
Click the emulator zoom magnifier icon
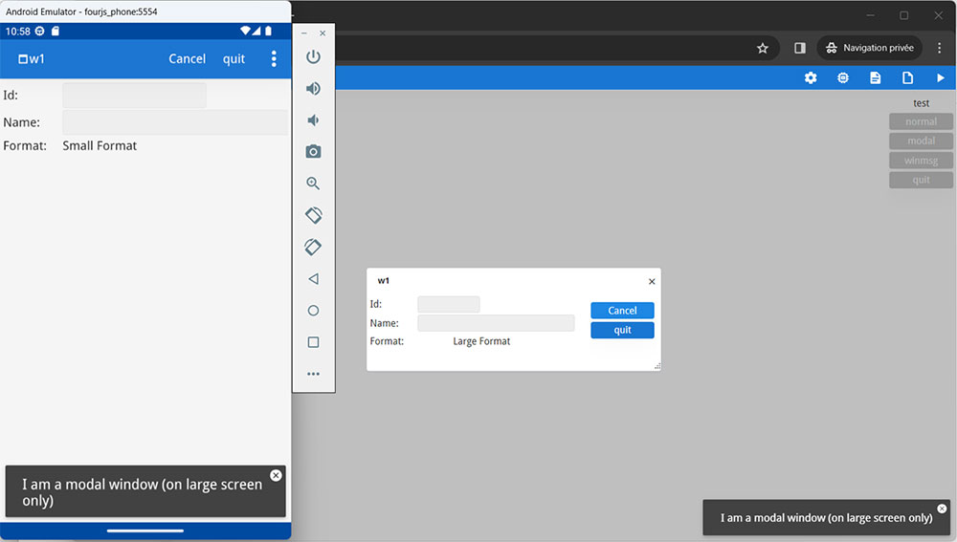(x=313, y=184)
